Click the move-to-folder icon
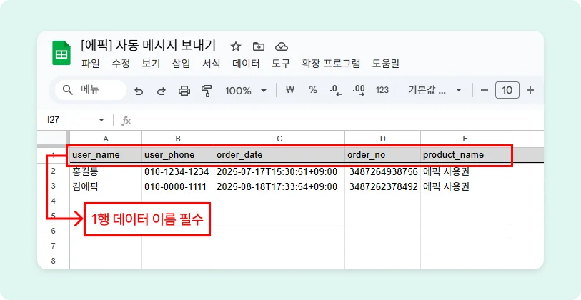581x300 pixels. coord(259,46)
